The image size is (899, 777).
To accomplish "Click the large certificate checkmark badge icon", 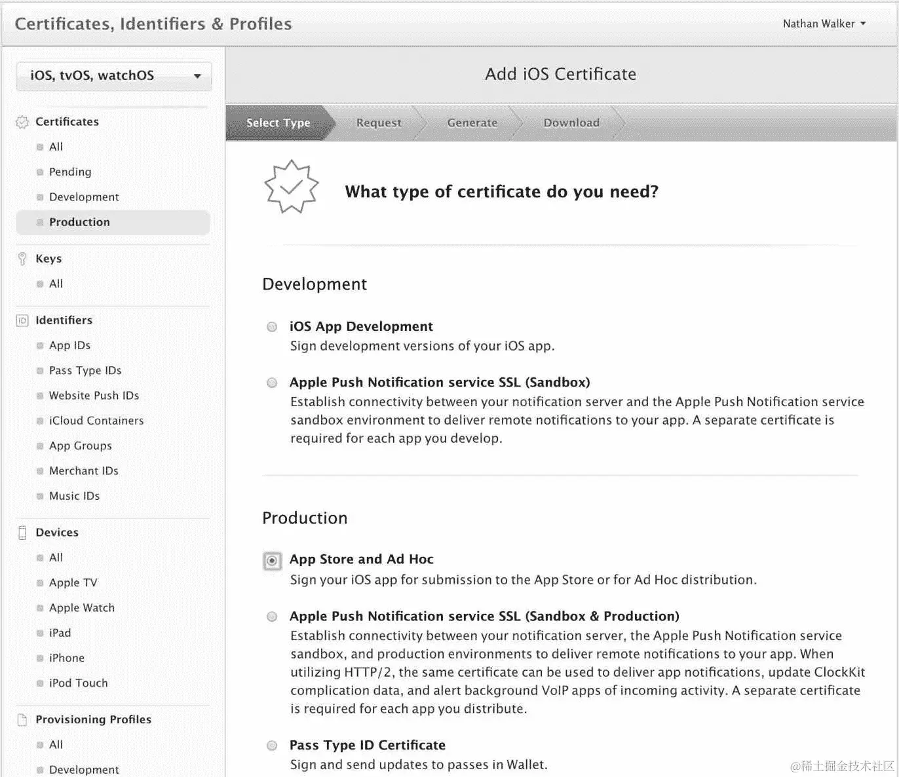I will click(x=291, y=187).
